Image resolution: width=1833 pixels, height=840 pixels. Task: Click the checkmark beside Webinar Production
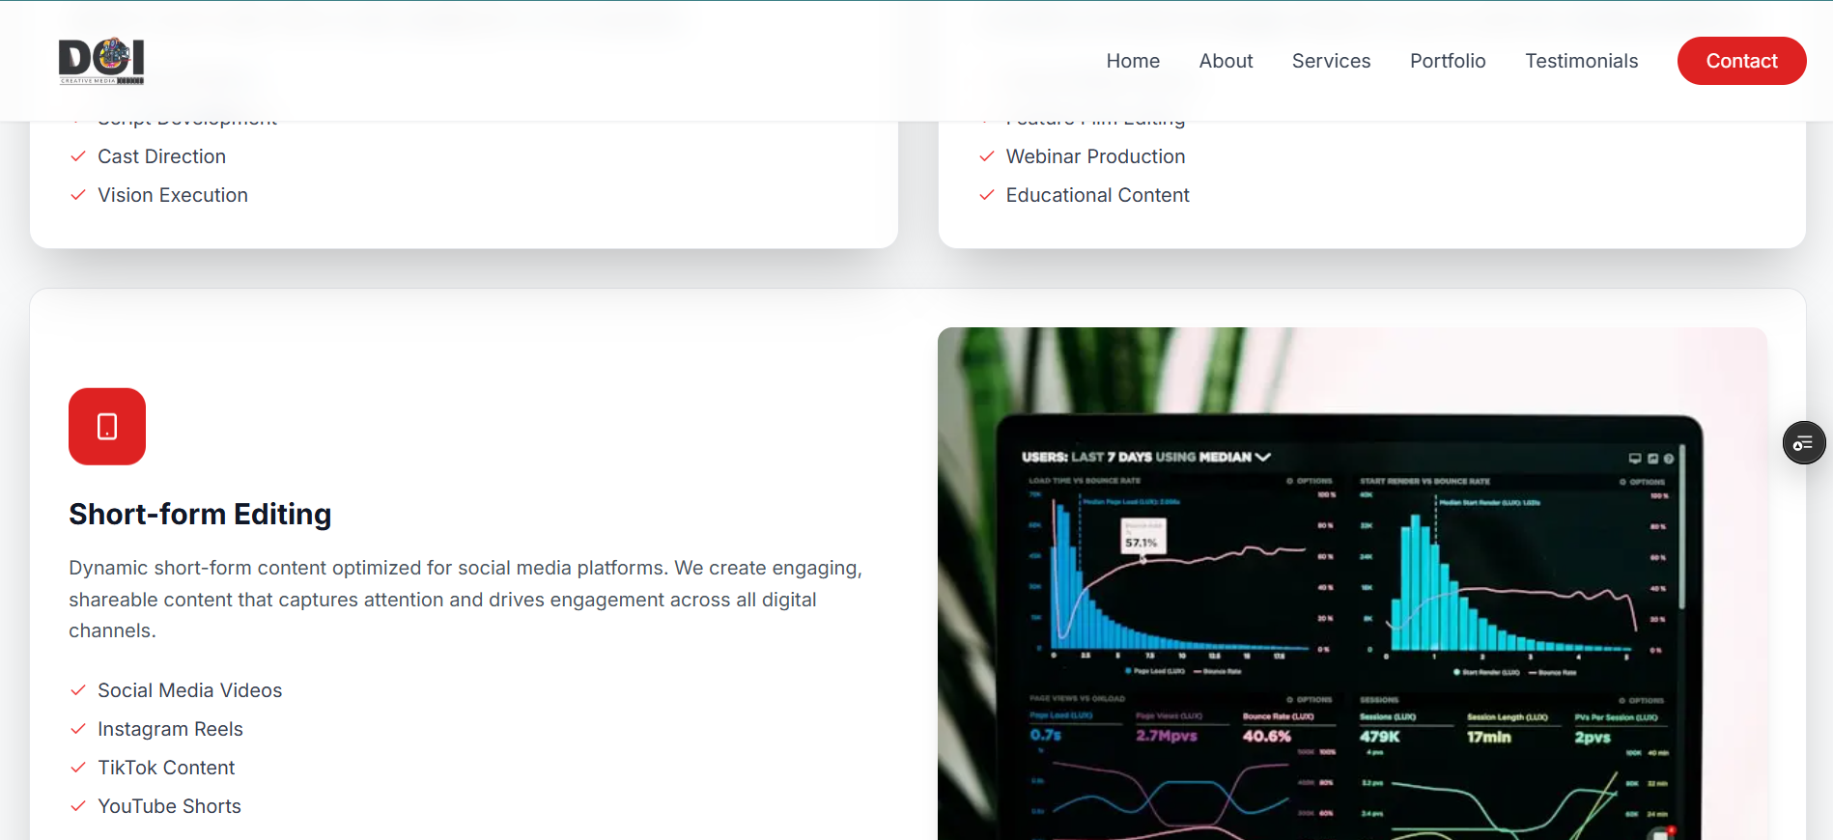[987, 156]
